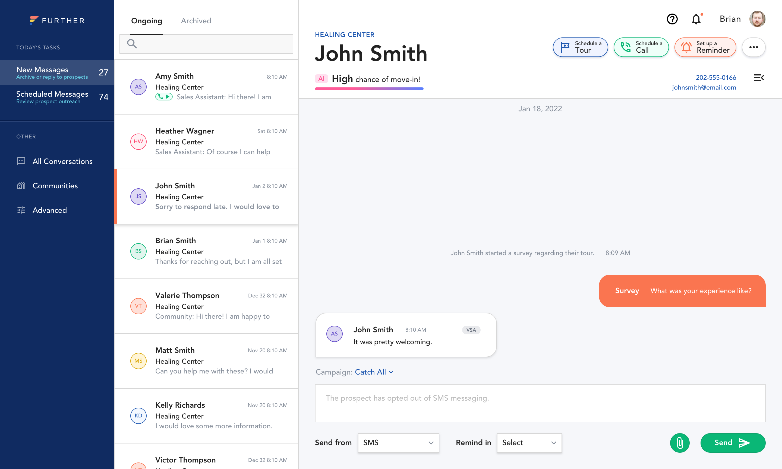This screenshot has width=782, height=469.
Task: Open Heather Wagner's conversation
Action: tap(206, 142)
